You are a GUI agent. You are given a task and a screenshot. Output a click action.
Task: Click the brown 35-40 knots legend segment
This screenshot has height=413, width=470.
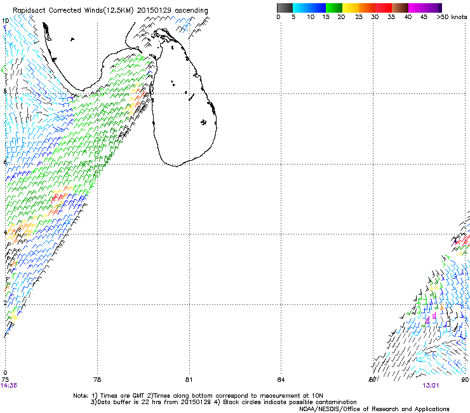click(x=400, y=8)
